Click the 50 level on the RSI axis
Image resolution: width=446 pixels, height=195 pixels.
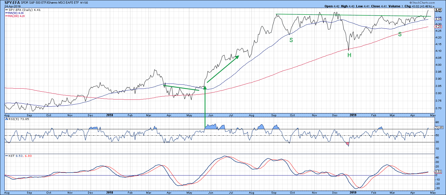(437, 135)
